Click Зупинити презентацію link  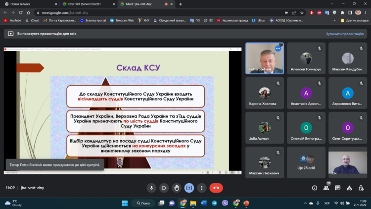pos(345,34)
